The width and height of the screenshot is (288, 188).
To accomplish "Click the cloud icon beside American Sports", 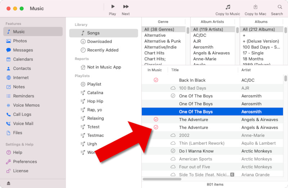I will 173,159.
